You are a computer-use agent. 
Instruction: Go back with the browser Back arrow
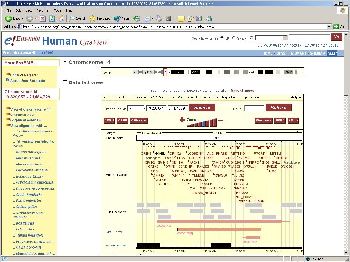coord(8,18)
